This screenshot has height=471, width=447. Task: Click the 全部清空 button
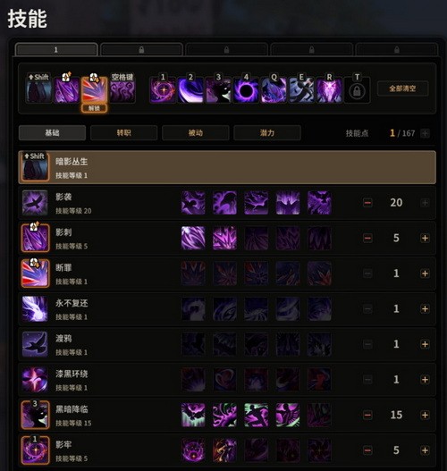point(402,88)
